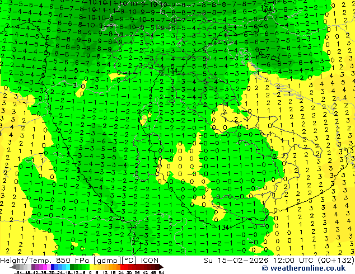Click the "12:00 UTC" valid time
This screenshot has height=274, width=355.
tap(295, 261)
